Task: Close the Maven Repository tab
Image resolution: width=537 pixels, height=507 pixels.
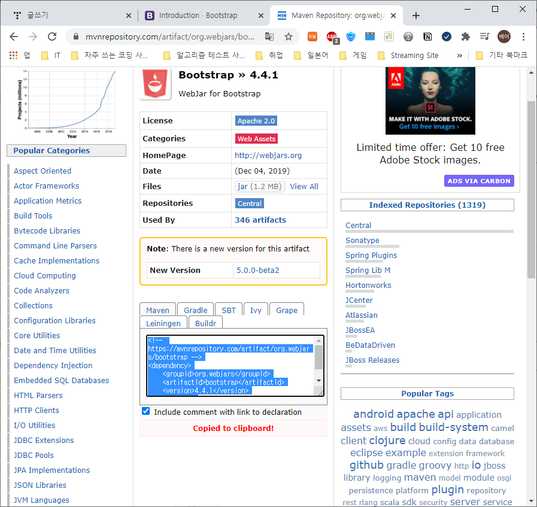Action: click(393, 16)
